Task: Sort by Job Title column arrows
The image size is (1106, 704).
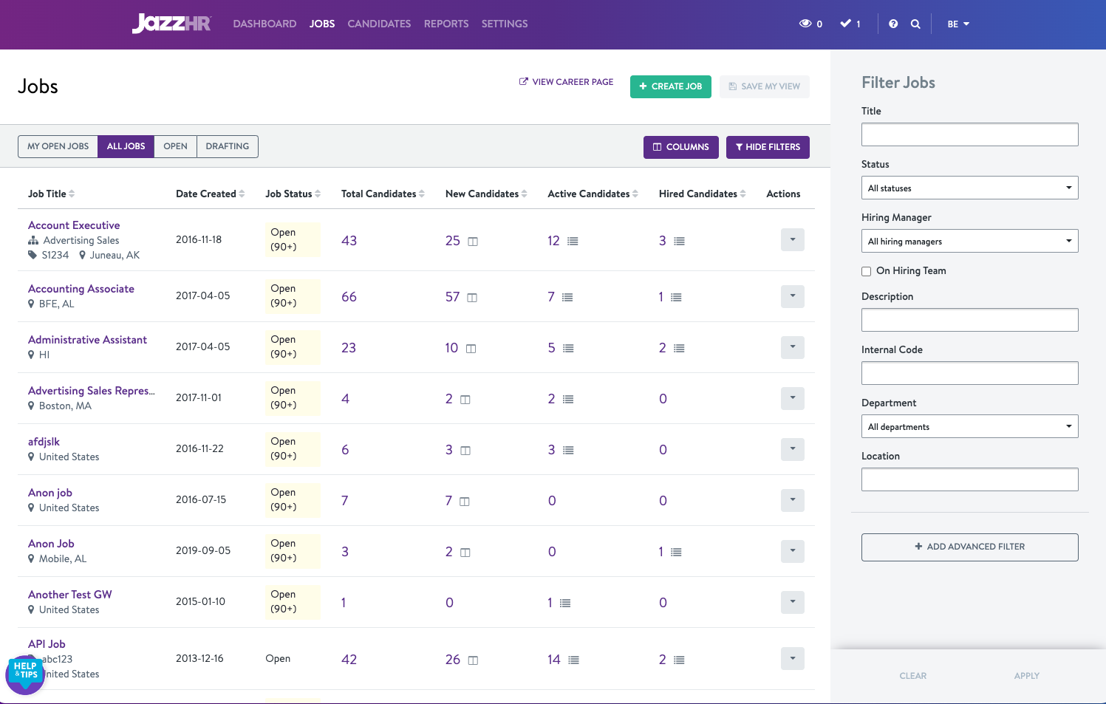Action: pyautogui.click(x=72, y=194)
